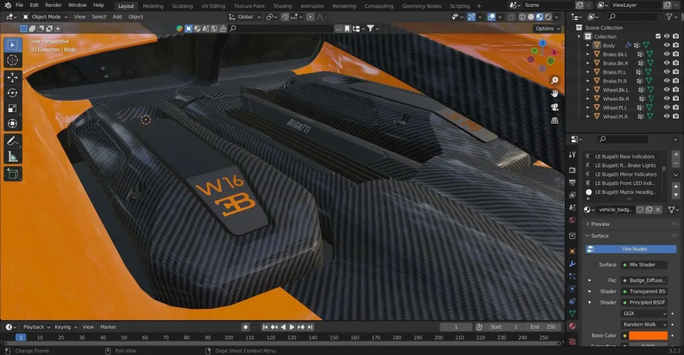Open the Render menu

tap(53, 5)
